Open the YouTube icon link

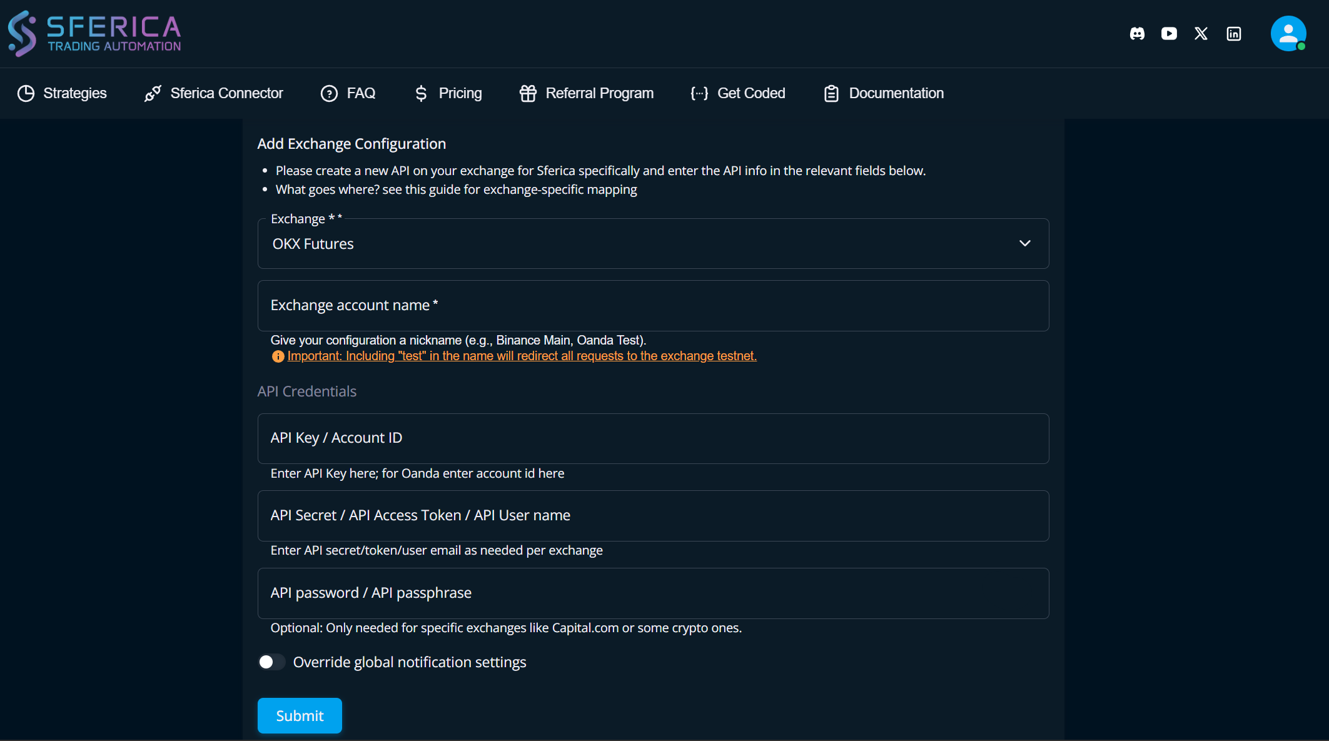point(1169,34)
